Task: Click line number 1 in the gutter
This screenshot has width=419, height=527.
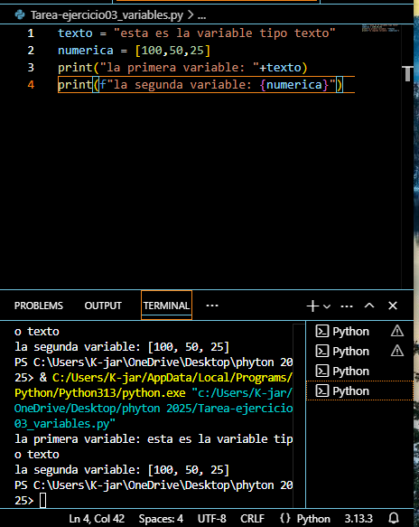Action: pyautogui.click(x=31, y=33)
